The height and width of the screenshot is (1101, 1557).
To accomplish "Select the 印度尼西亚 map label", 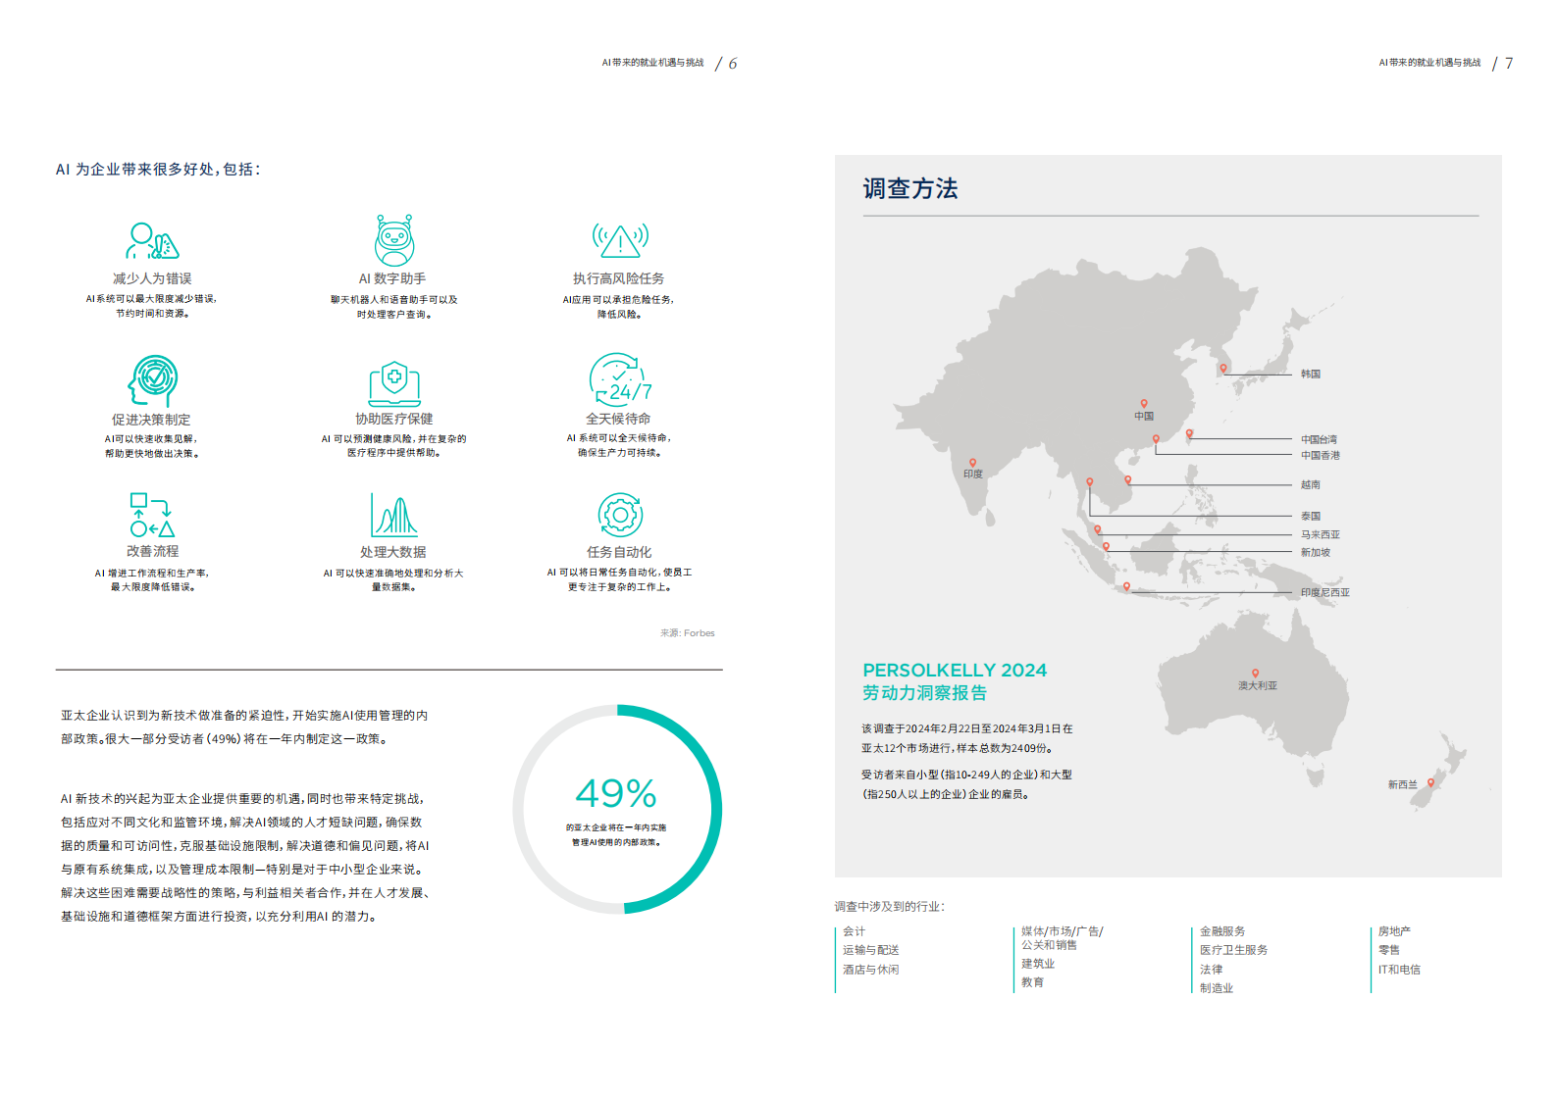I will pos(1324,593).
